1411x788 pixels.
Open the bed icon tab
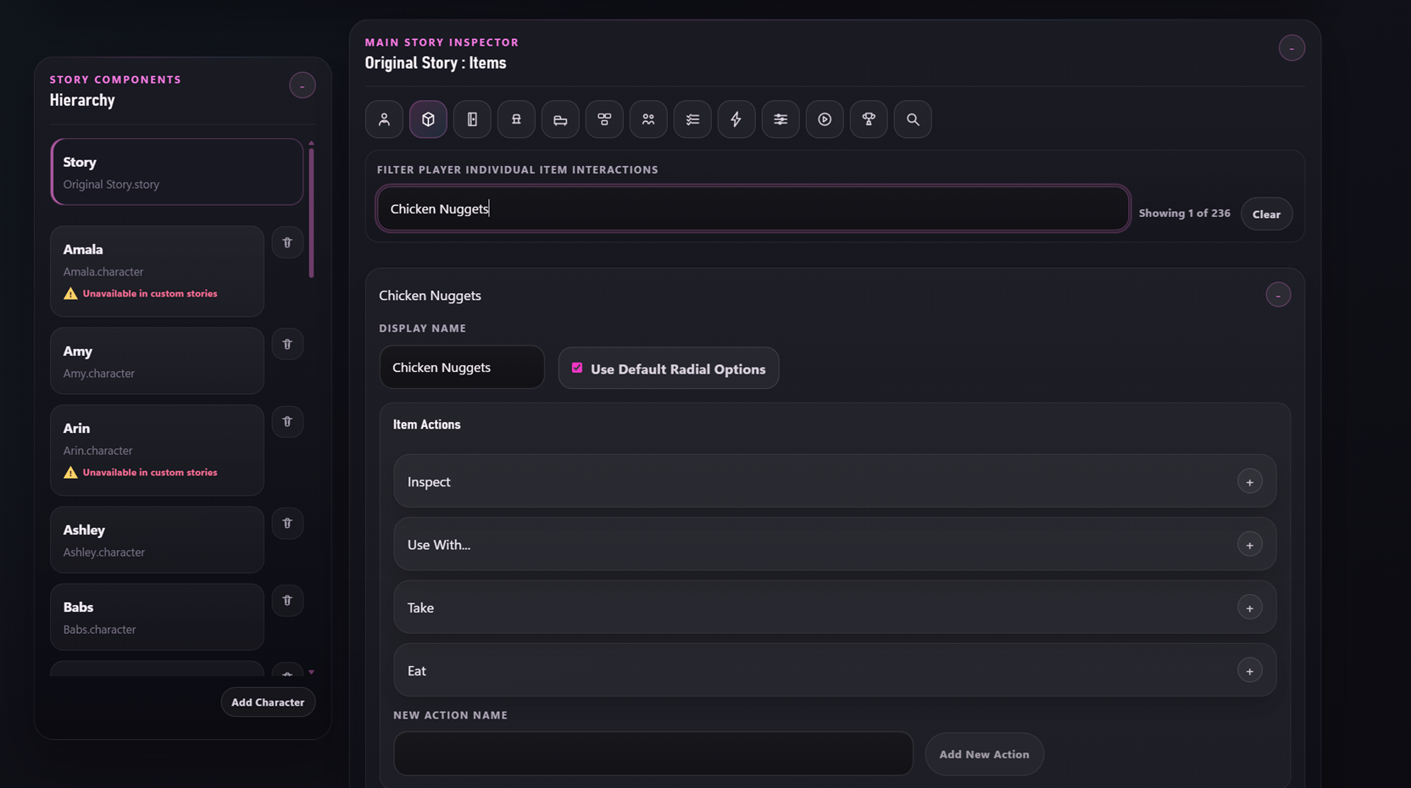[560, 119]
